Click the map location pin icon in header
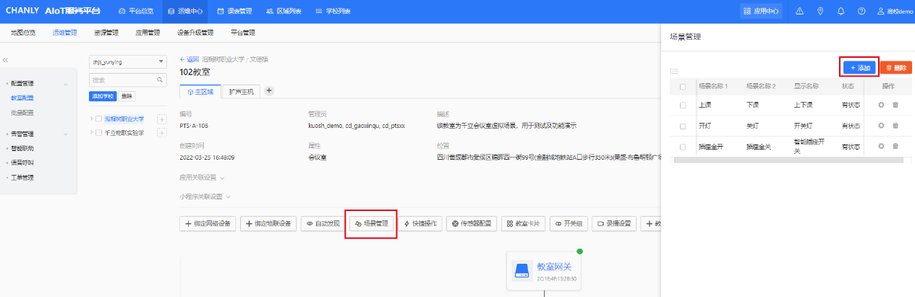The height and width of the screenshot is (297, 915). 820,12
